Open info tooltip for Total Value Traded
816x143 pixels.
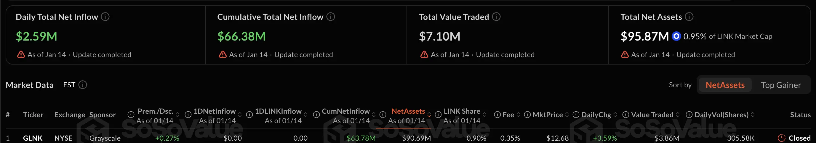pyautogui.click(x=496, y=17)
